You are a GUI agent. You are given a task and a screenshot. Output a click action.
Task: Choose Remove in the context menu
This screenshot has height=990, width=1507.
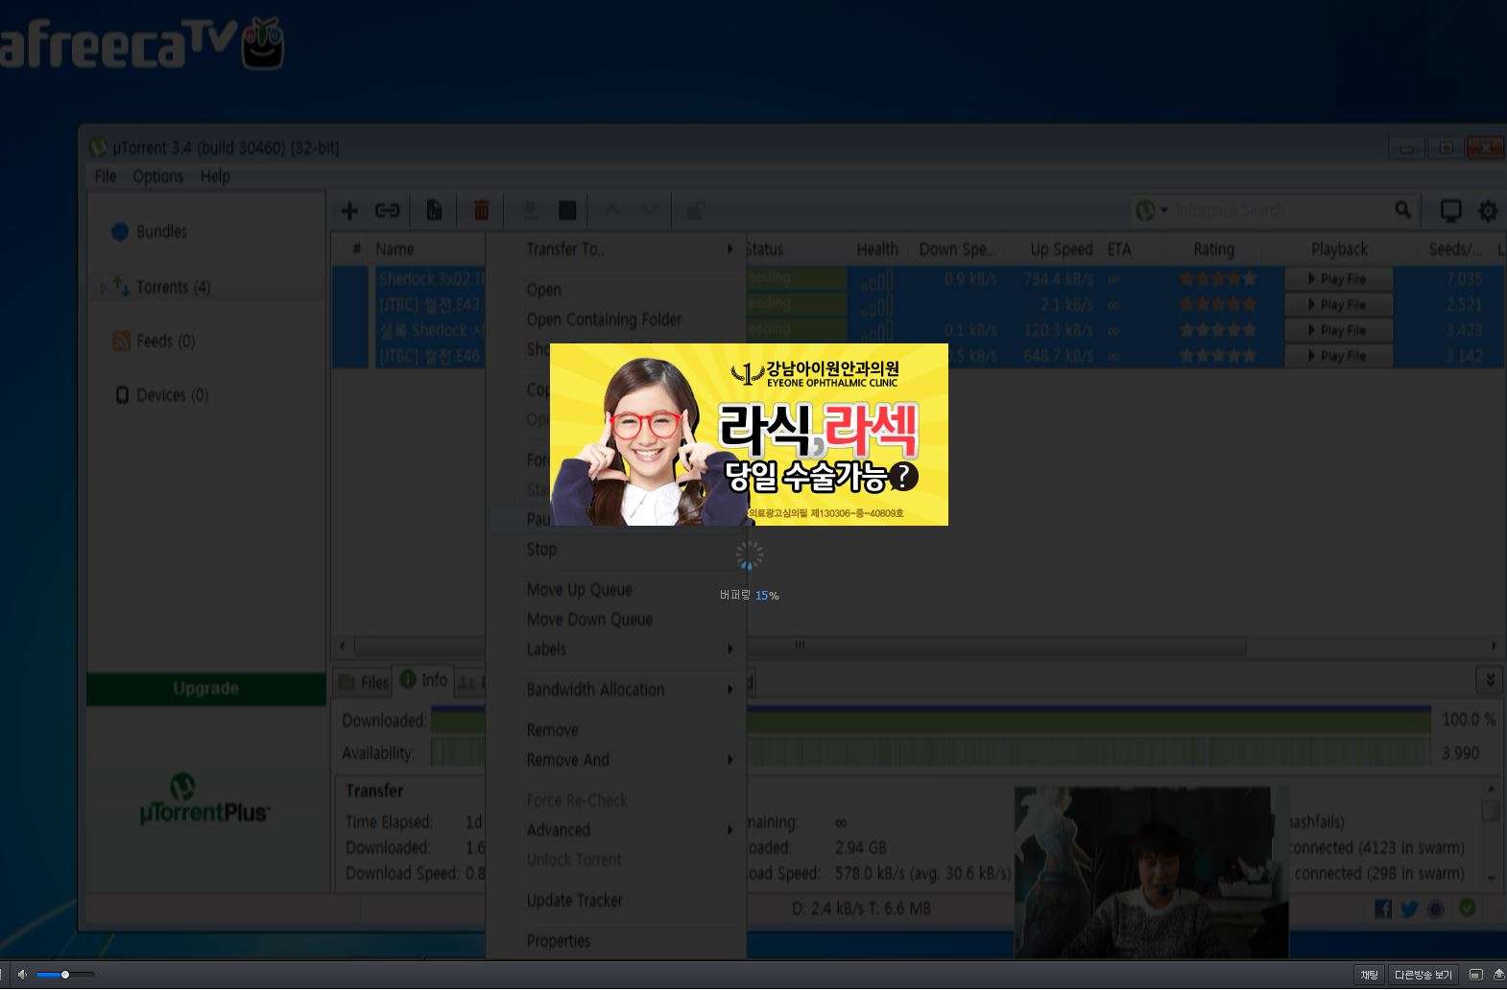(616, 730)
